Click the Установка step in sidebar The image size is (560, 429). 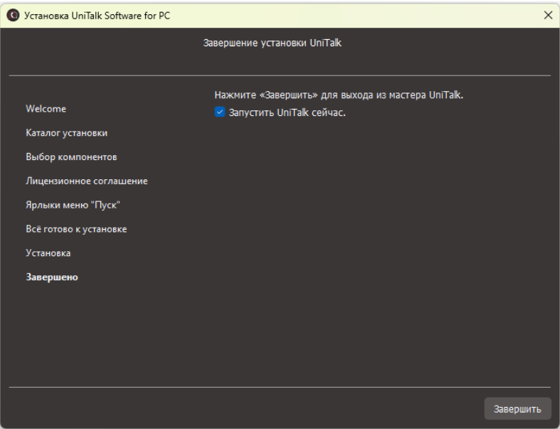pyautogui.click(x=48, y=253)
